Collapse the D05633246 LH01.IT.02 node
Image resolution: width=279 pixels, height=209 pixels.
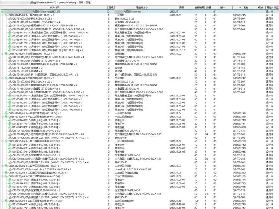click(x=3, y=54)
